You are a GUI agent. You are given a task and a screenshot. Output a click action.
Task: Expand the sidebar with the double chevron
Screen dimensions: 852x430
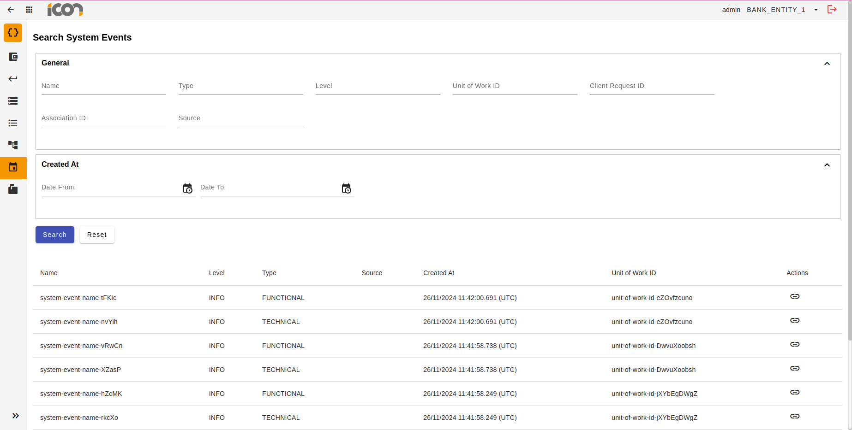click(x=15, y=415)
